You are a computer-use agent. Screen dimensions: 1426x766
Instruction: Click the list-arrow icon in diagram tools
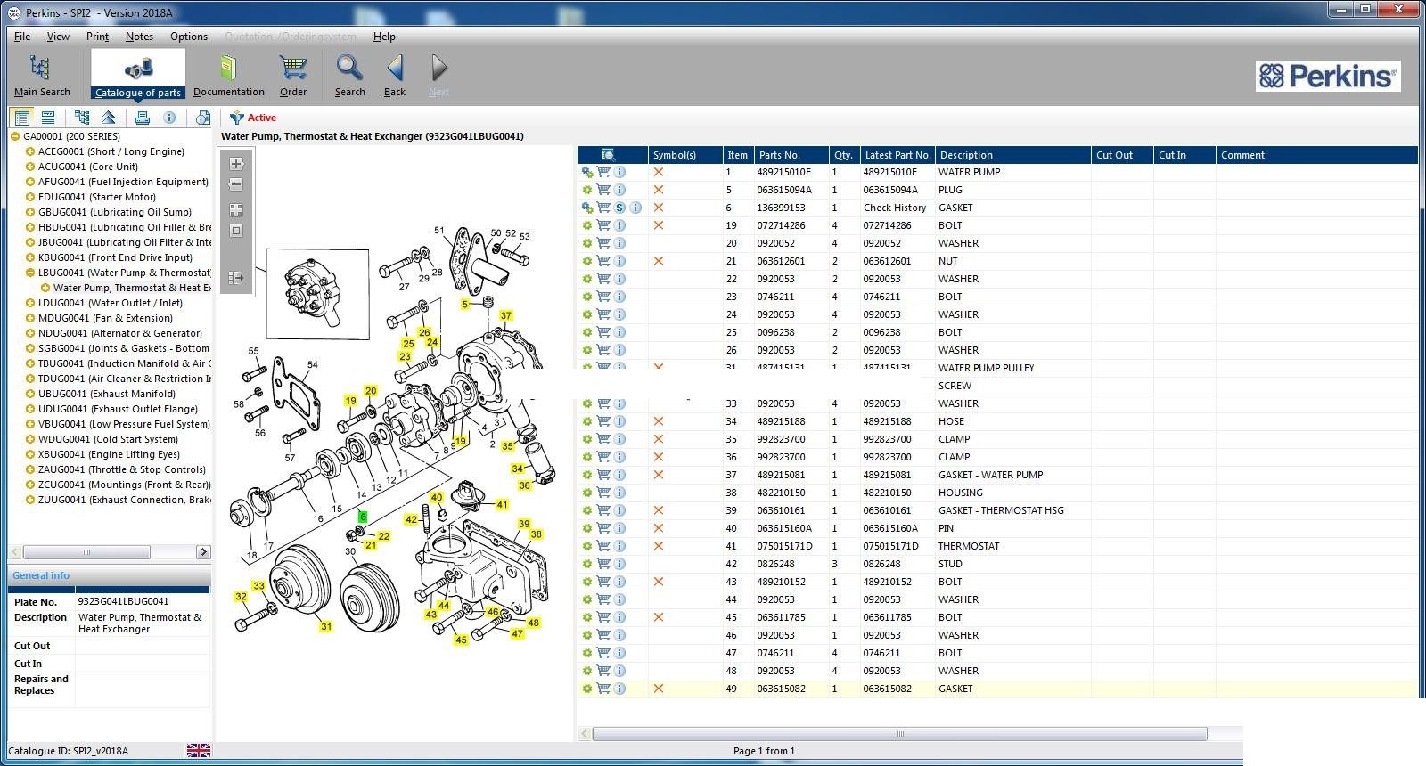pyautogui.click(x=236, y=278)
